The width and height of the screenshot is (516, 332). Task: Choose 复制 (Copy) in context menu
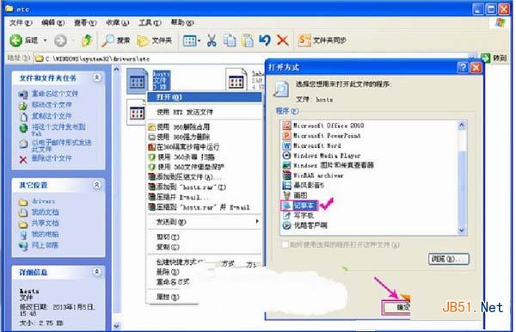click(x=204, y=247)
